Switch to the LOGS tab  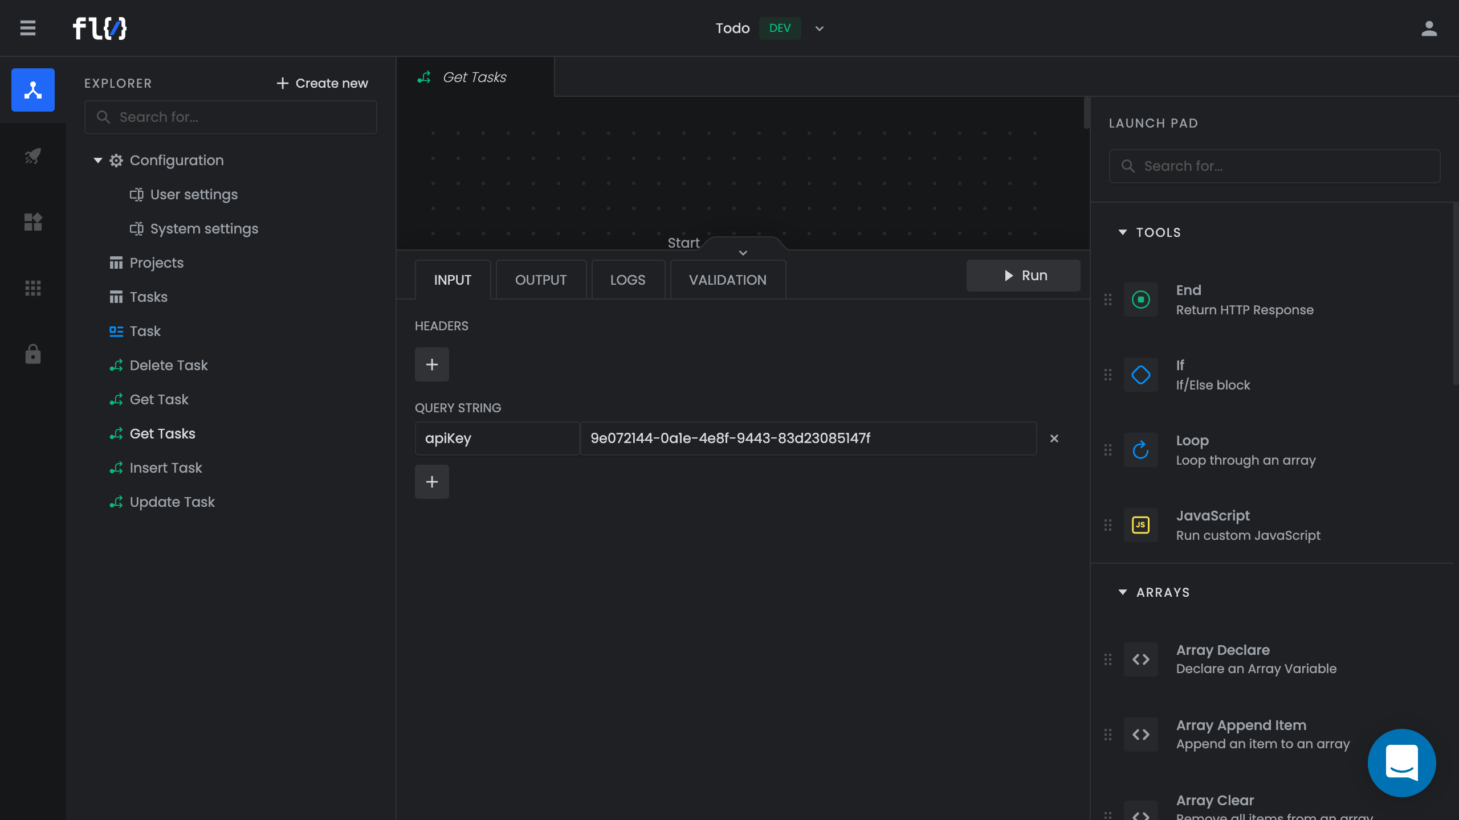click(x=628, y=280)
